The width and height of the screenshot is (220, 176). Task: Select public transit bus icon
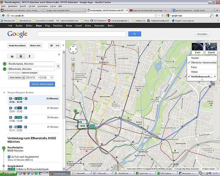(x=21, y=56)
